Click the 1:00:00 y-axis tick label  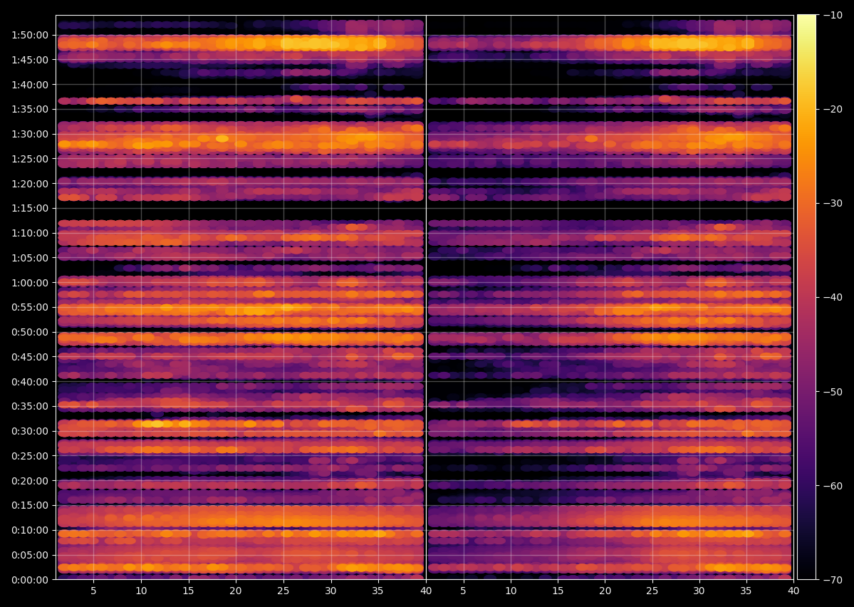tap(30, 283)
